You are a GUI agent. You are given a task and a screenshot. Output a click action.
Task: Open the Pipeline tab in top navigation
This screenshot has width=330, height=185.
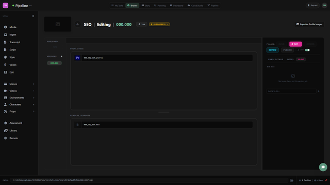point(213,6)
